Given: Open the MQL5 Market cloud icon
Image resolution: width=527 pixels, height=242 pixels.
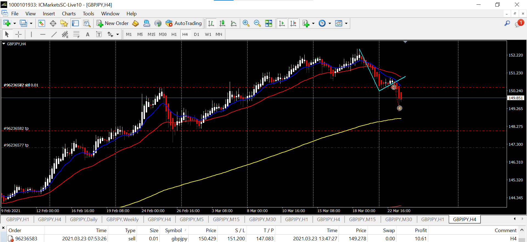Looking at the screenshot, I should [x=147, y=23].
